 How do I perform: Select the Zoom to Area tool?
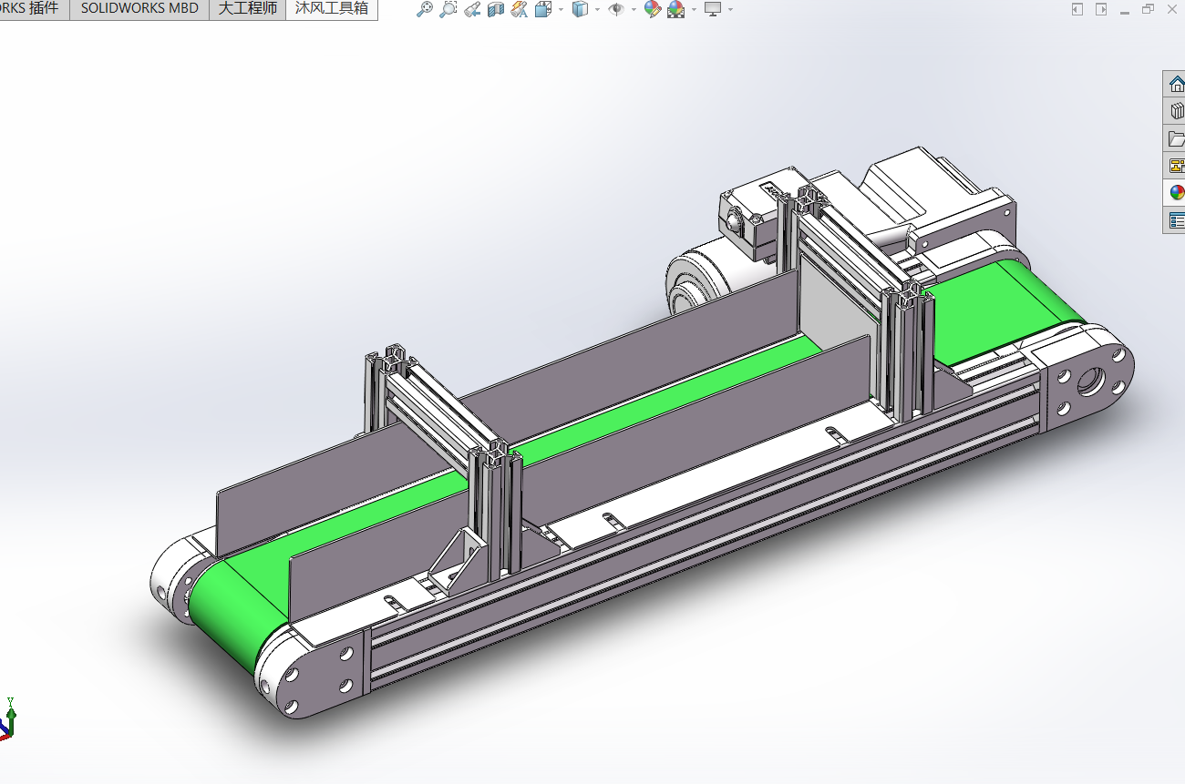(x=448, y=9)
